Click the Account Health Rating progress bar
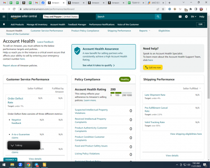Screen dimensions: 210x168 coord(121,93)
